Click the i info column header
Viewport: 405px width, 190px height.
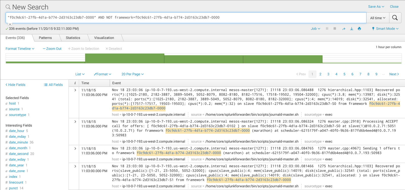click(75, 83)
